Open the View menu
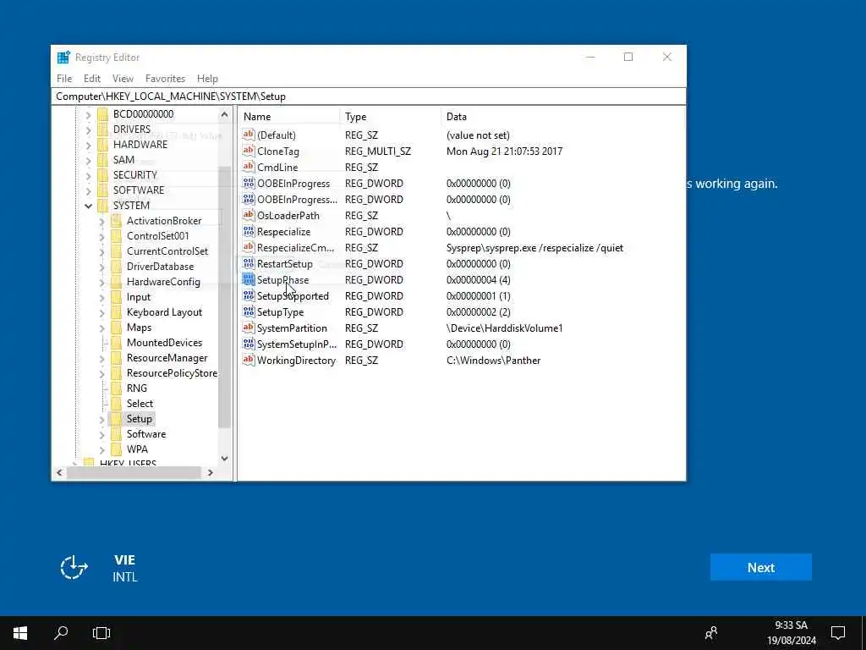Screen dimensions: 866x650 [x=123, y=79]
